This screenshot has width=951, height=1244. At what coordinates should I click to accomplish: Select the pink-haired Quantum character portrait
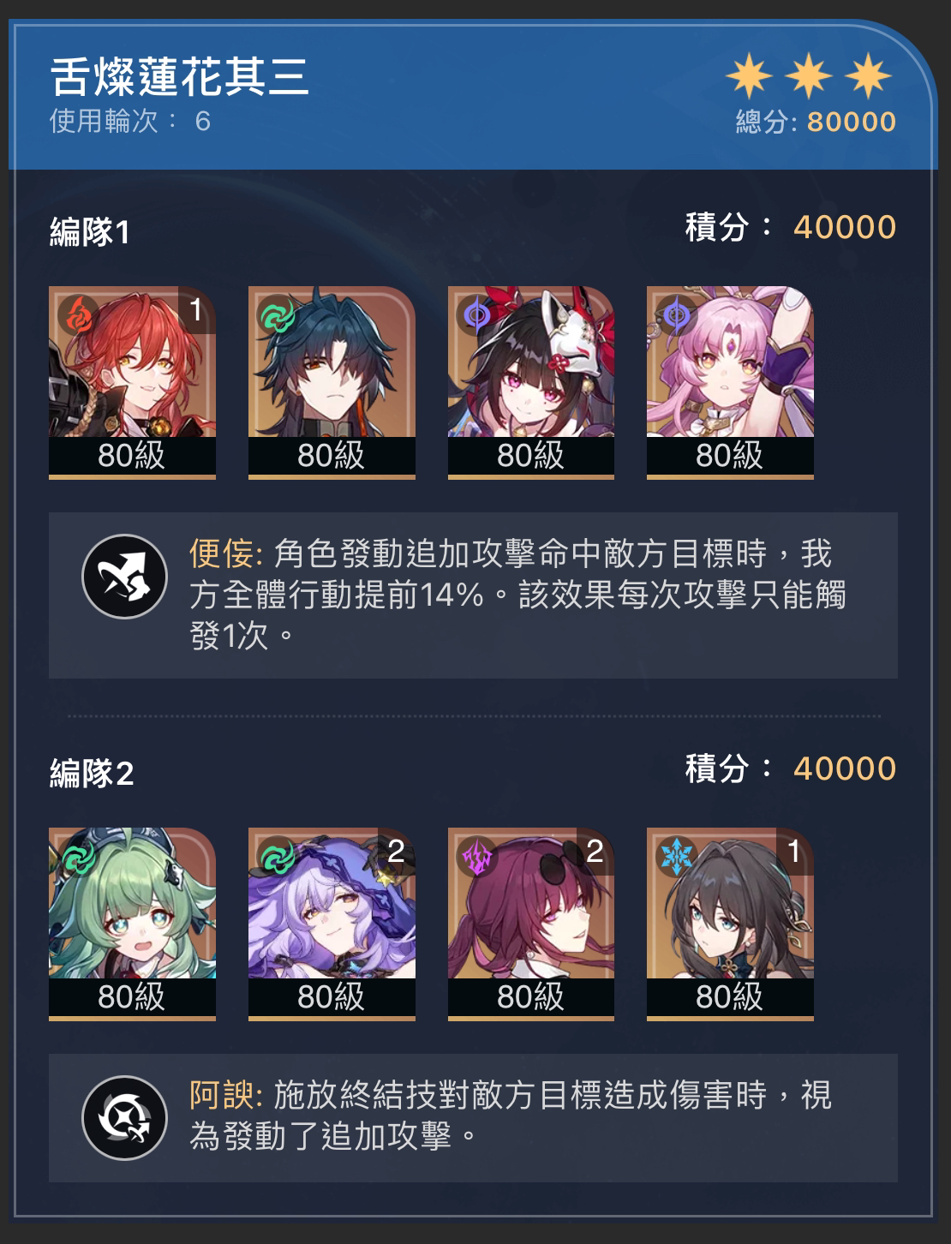730,382
